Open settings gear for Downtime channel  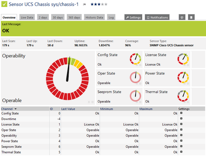click(181, 118)
